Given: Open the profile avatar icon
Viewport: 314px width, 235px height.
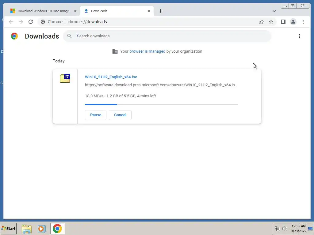Looking at the screenshot, I should (293, 22).
